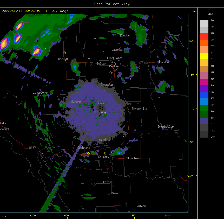Click the Okotoks map label
The image size is (224, 219).
click(107, 182)
